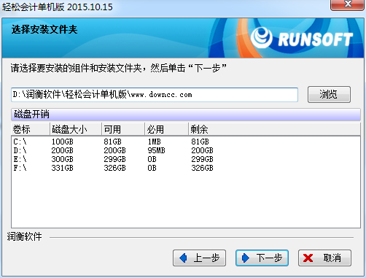Viewport: 366px width, 278px height.
Task: Select the C:\ drive row
Action: coord(186,142)
